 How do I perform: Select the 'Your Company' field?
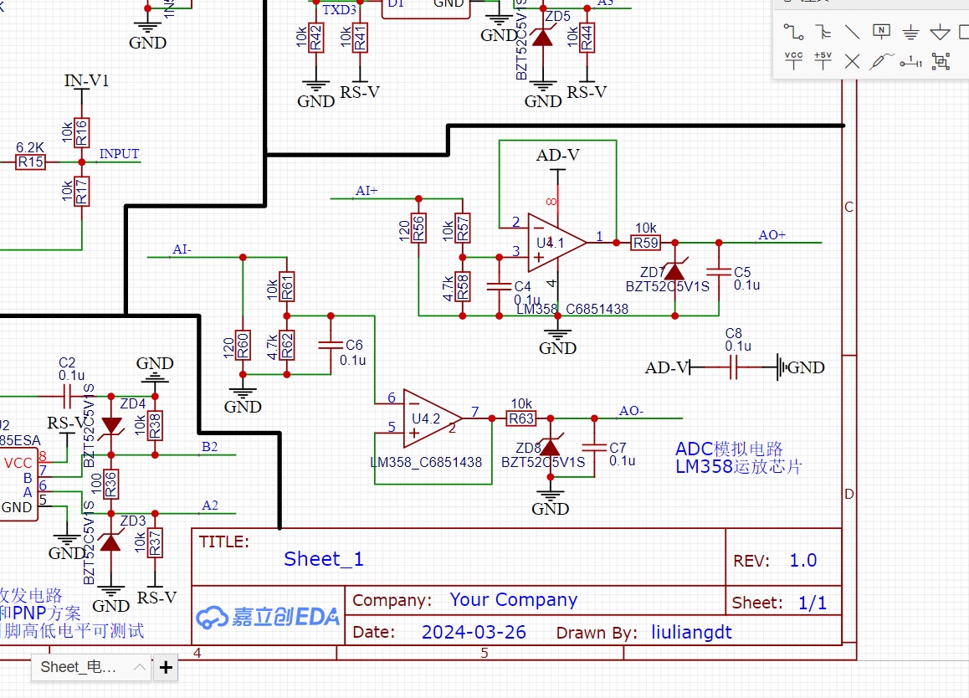click(x=514, y=600)
